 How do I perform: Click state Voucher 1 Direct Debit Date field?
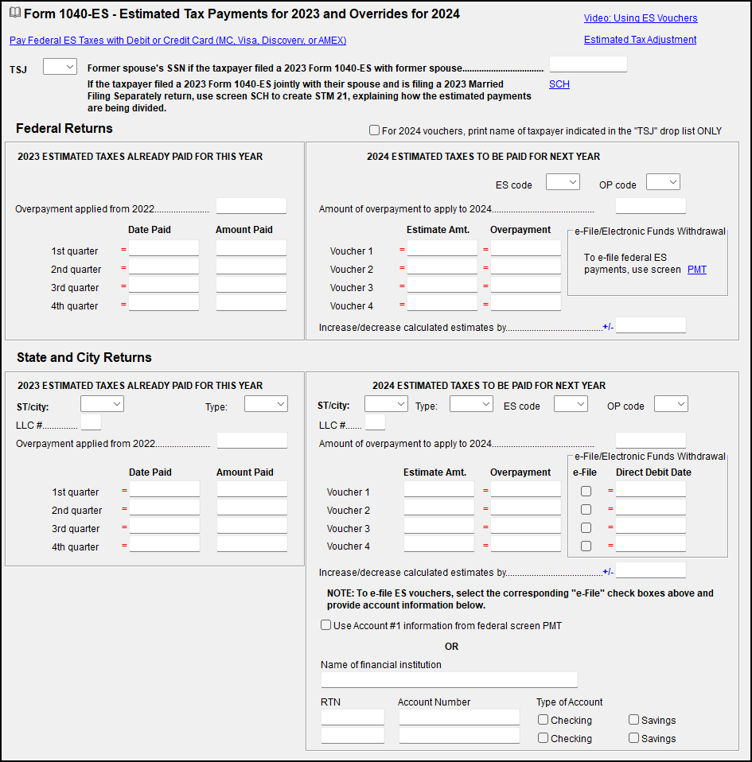(651, 489)
